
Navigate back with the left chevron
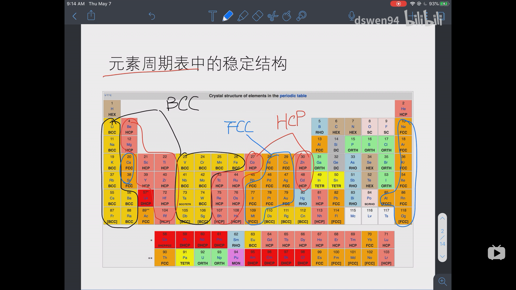tap(74, 16)
